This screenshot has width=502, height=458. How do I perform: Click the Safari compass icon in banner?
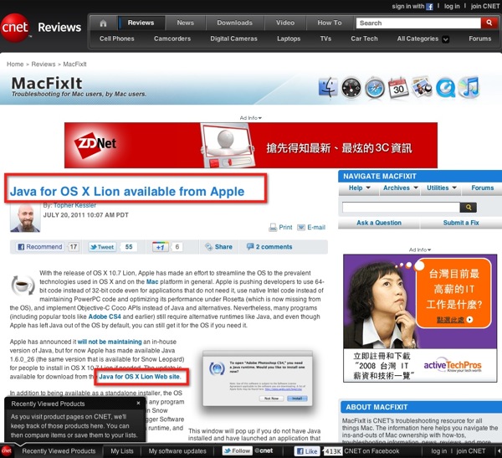[375, 88]
